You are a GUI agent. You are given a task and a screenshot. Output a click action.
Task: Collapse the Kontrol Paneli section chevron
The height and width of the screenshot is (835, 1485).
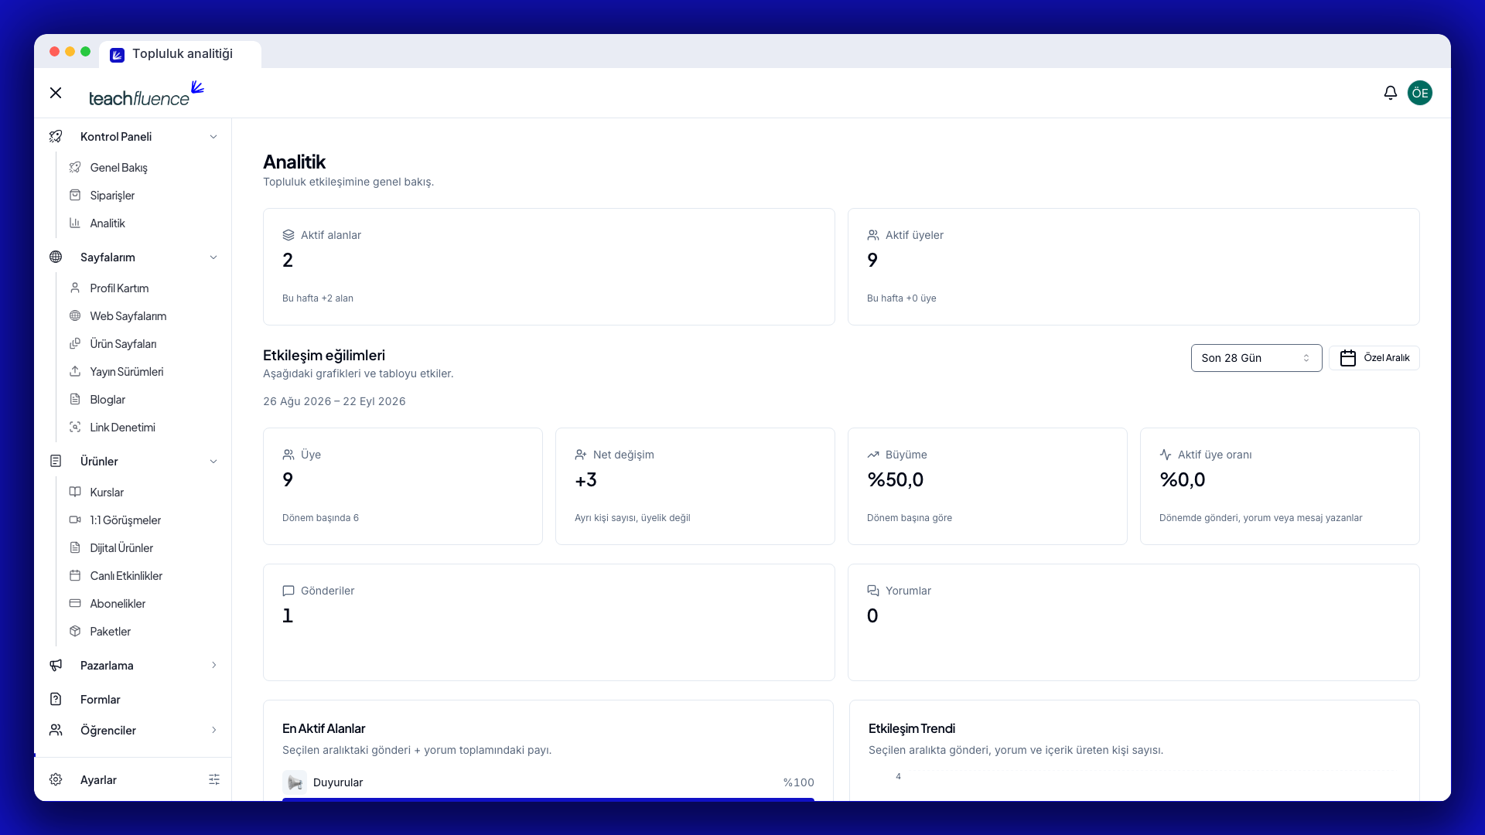pyautogui.click(x=213, y=137)
